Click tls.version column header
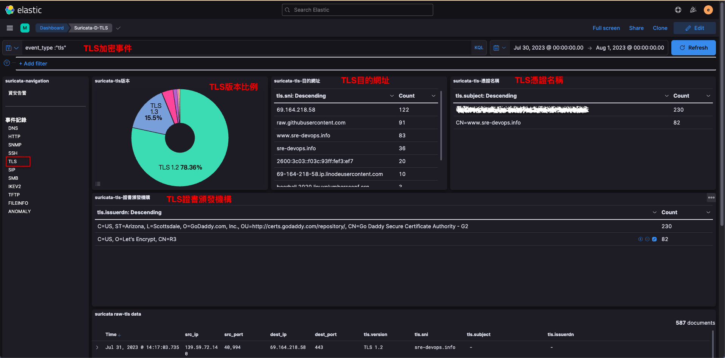 coord(375,335)
